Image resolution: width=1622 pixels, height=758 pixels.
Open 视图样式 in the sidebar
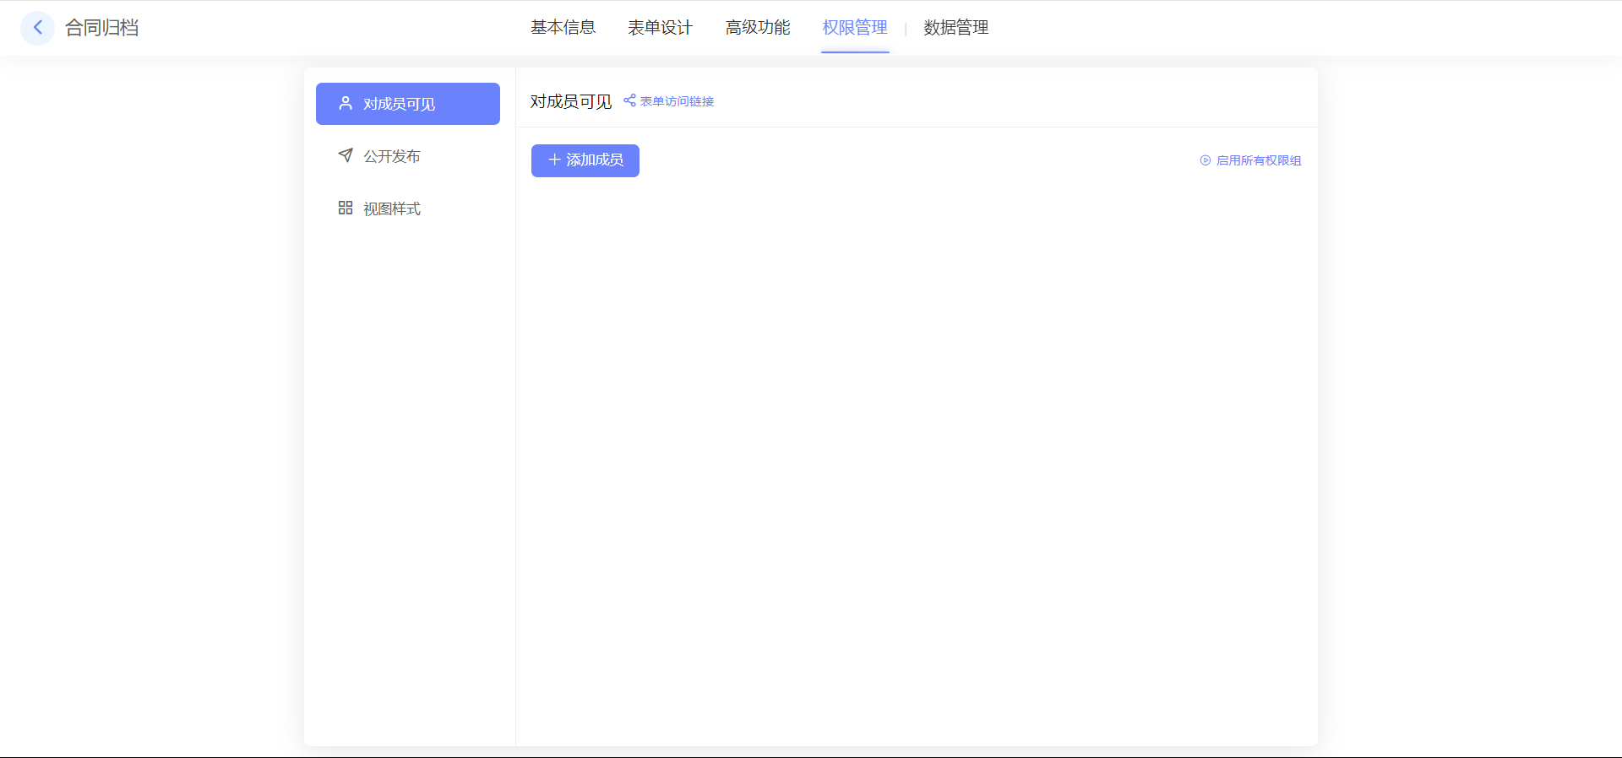[392, 208]
